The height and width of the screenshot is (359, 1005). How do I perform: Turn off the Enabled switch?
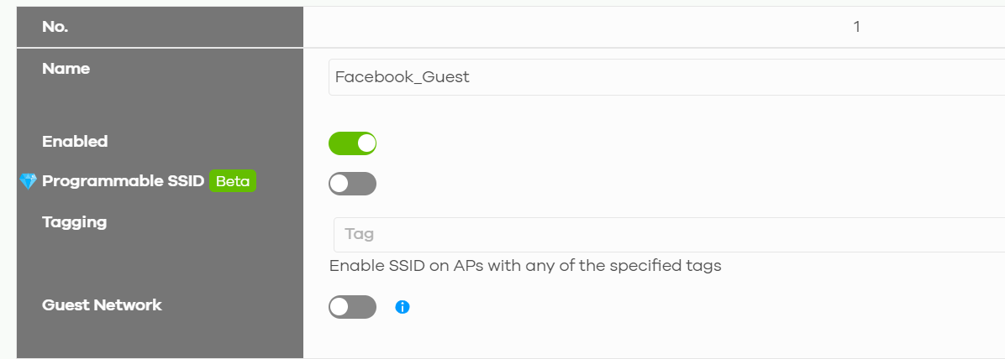(x=353, y=143)
